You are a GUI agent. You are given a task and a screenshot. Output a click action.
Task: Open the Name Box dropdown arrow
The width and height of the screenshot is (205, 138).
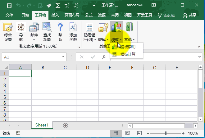point(63,57)
